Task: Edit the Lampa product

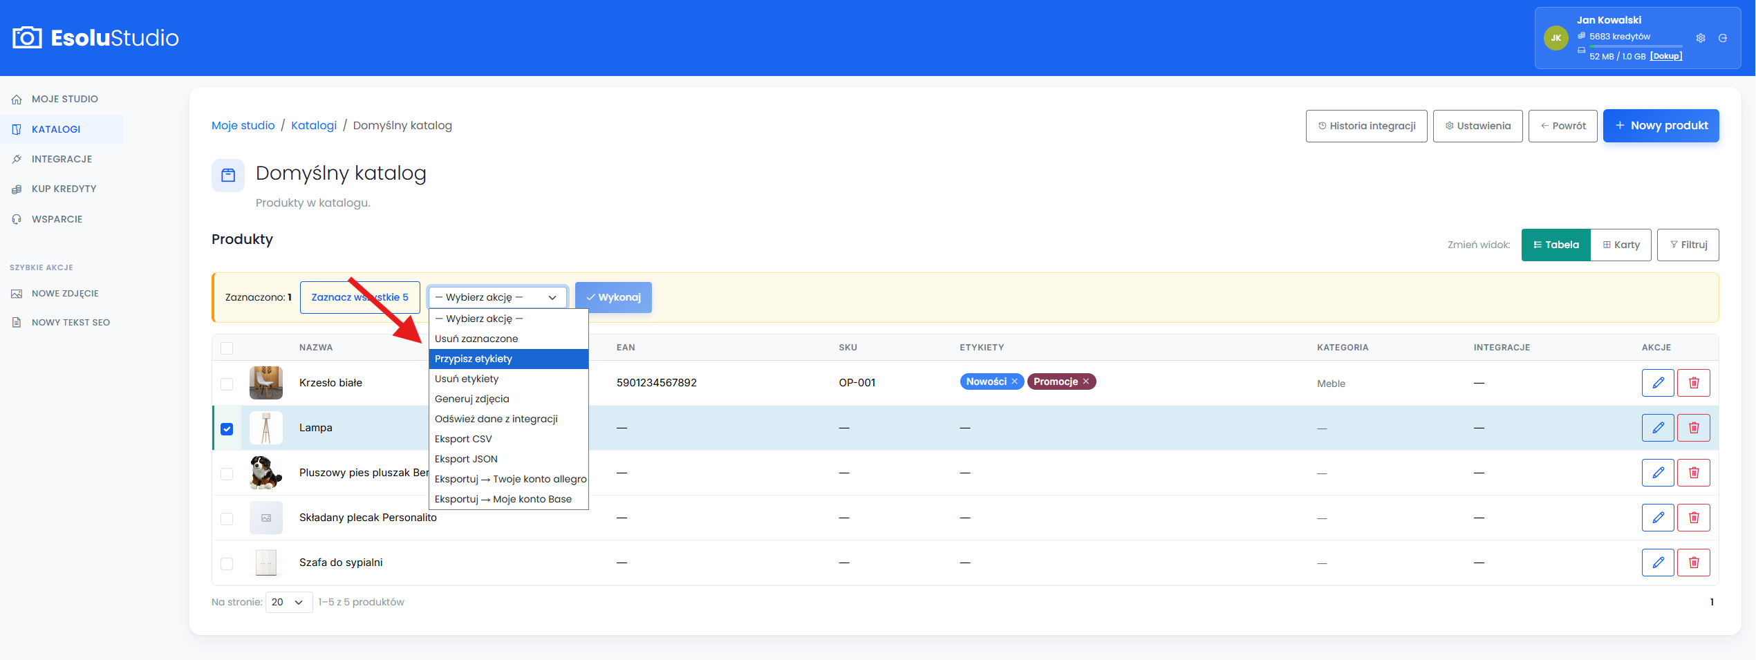Action: (1658, 428)
